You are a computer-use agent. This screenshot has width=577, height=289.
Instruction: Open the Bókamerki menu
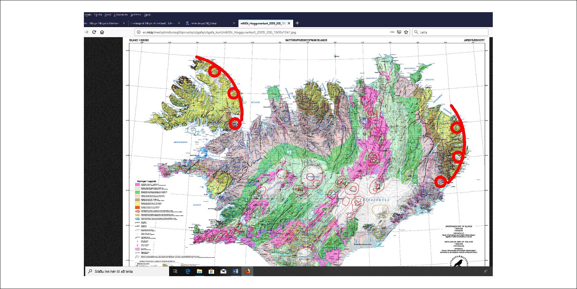(121, 15)
